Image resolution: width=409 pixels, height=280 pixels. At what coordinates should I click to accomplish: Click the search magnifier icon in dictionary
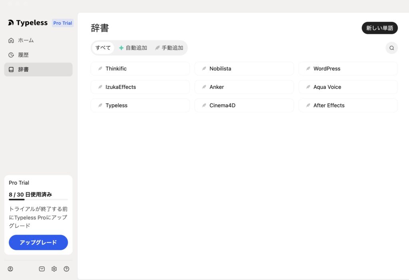point(391,48)
